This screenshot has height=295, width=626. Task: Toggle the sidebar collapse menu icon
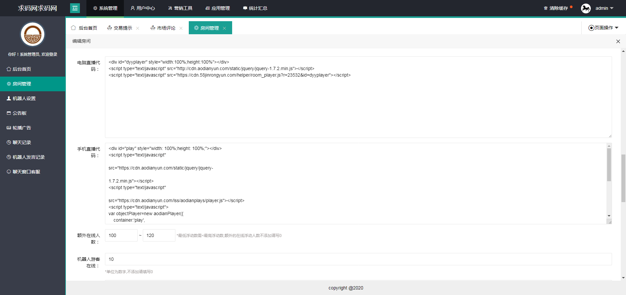coord(75,8)
